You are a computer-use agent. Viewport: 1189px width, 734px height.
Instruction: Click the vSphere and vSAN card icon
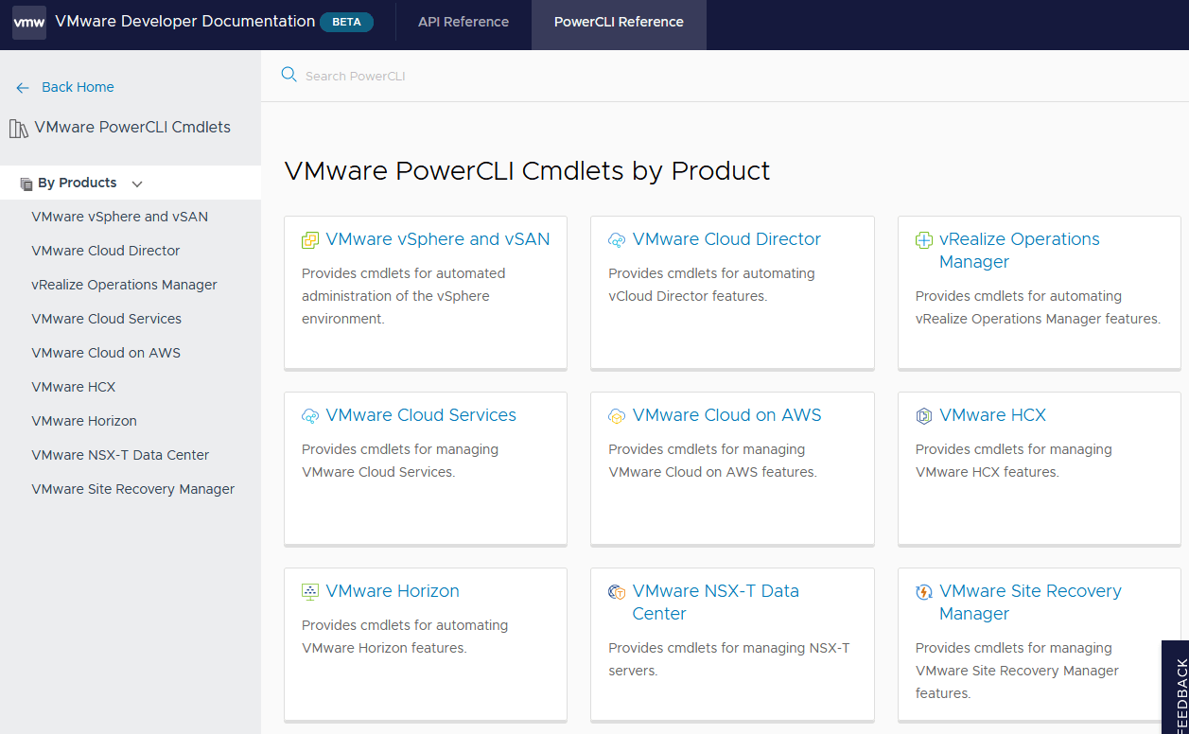(x=310, y=240)
